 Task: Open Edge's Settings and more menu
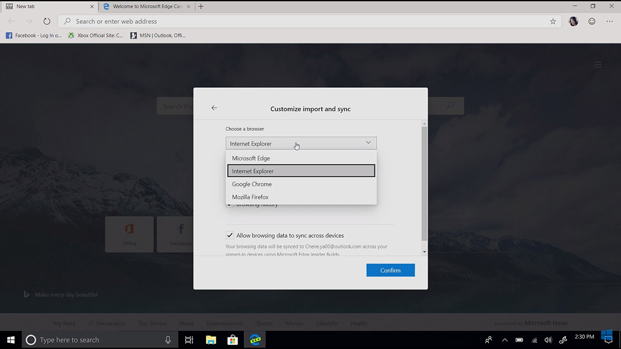pyautogui.click(x=609, y=21)
